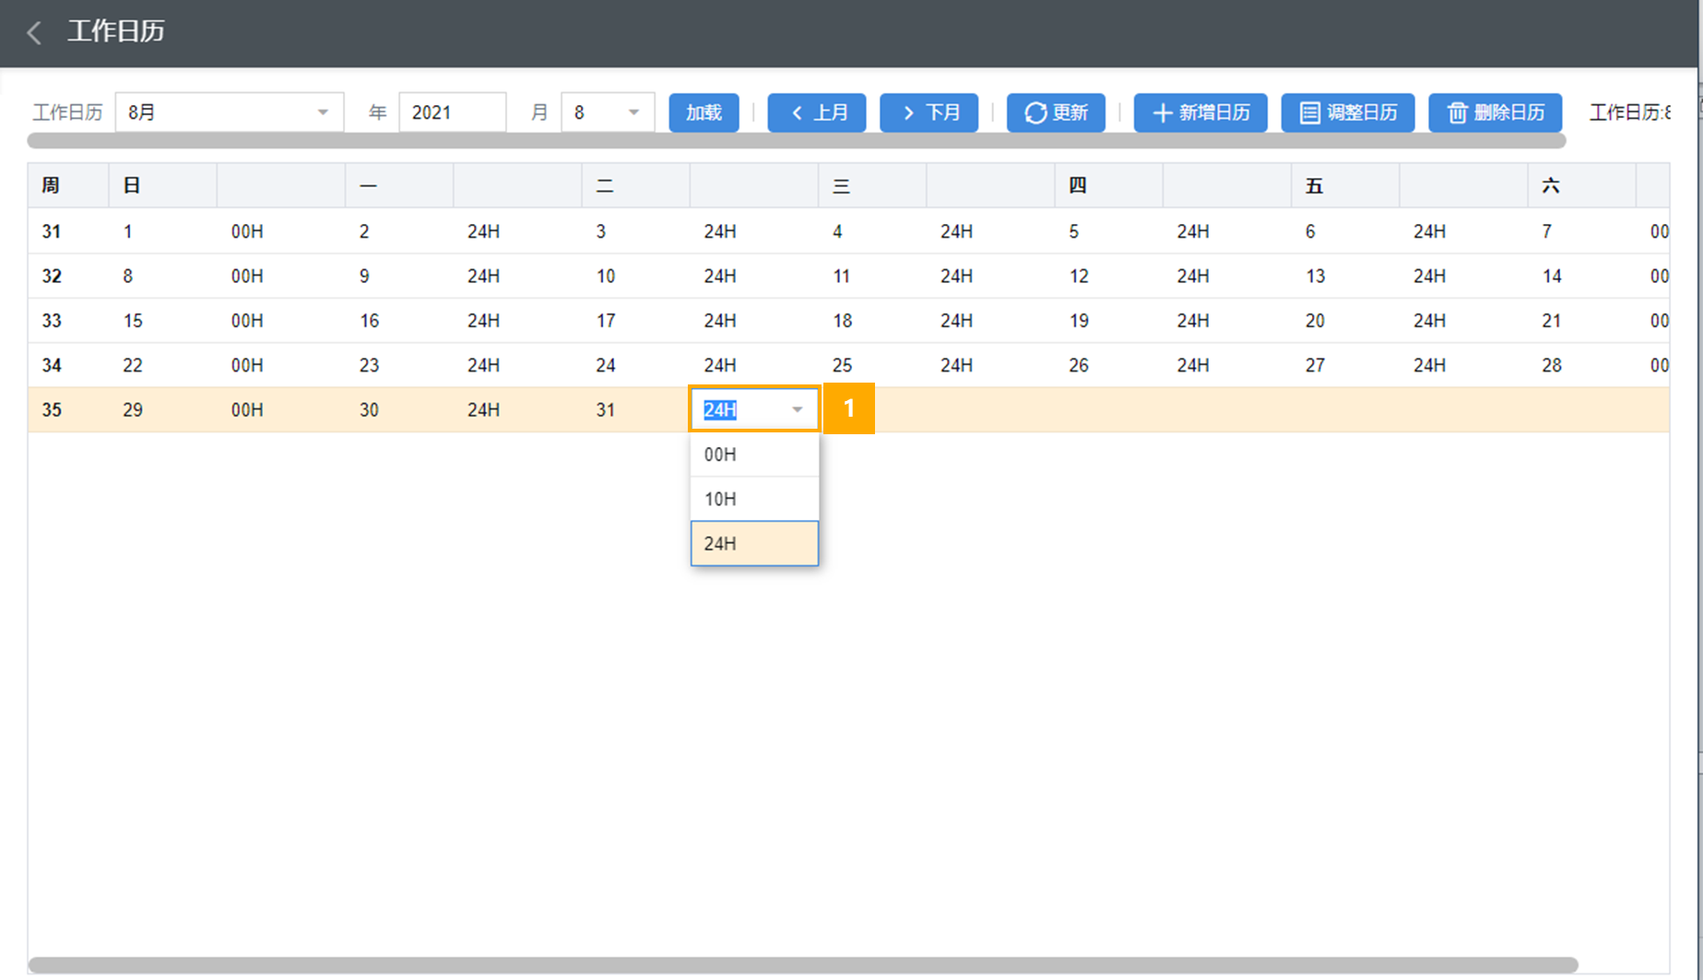The width and height of the screenshot is (1703, 980).
Task: Click the back arrow beside 工作日历
Action: tap(34, 32)
